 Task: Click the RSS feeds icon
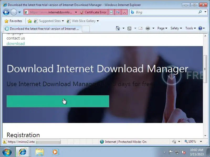tap(129, 28)
